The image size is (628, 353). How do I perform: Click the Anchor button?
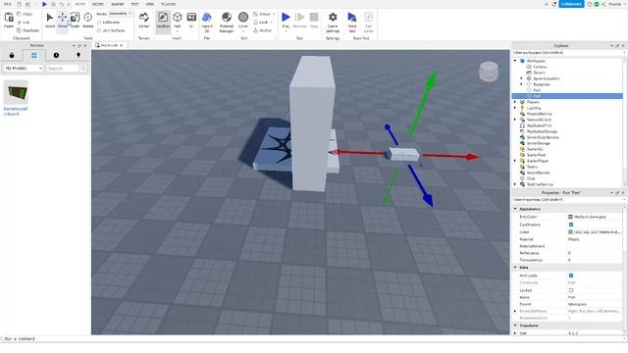262,30
